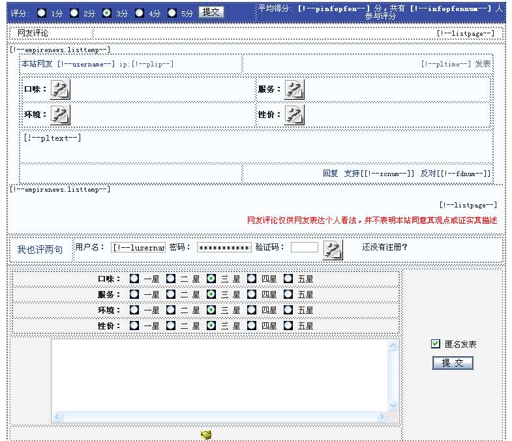
Task: Click the image placeholder icon beside 口味
Action: click(60, 89)
